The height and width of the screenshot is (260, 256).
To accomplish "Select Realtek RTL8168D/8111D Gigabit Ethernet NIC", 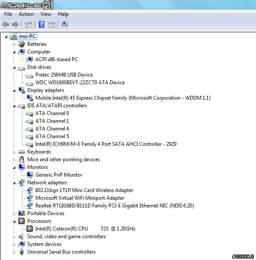I will 115,206.
